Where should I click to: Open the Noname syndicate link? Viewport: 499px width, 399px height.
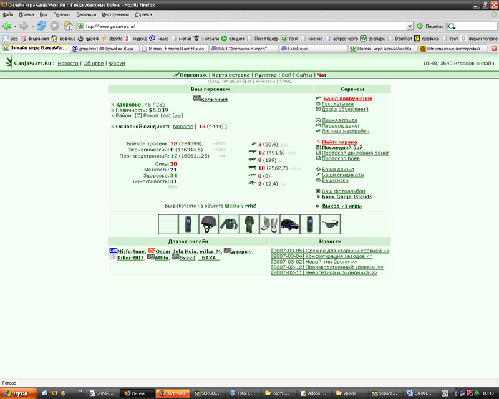pos(183,127)
